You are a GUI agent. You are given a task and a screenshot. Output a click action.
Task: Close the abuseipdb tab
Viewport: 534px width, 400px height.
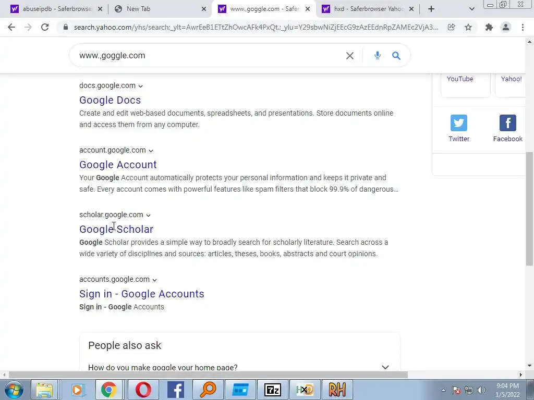[x=100, y=9]
